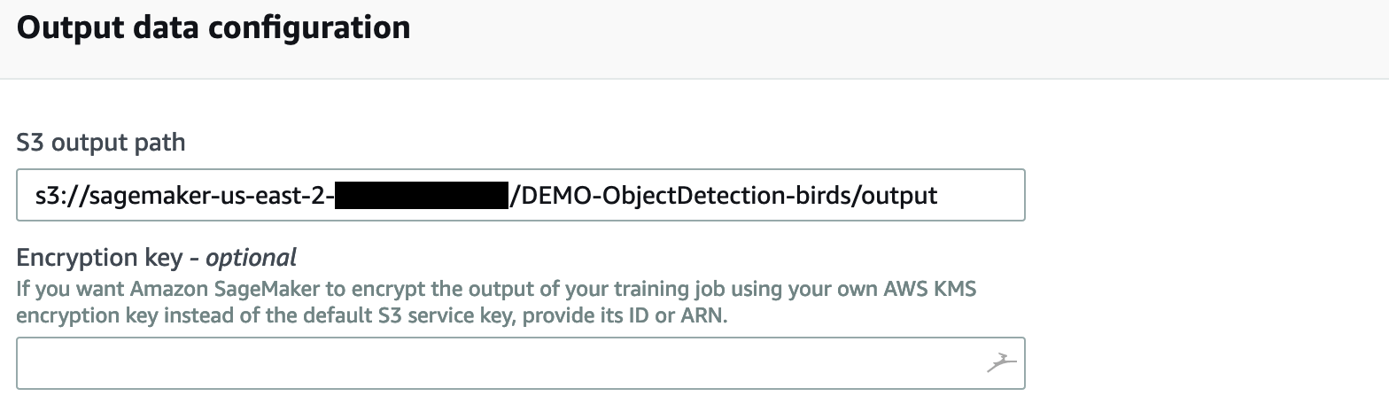Click the 'ID or ARN' help text
Screen dimensions: 1389x404
pyautogui.click(x=681, y=315)
